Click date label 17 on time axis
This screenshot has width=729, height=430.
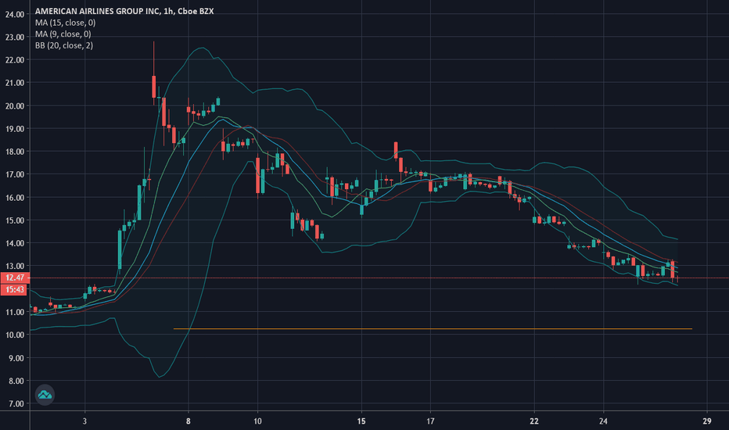(x=430, y=421)
